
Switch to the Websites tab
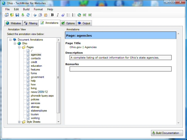coord(14,23)
